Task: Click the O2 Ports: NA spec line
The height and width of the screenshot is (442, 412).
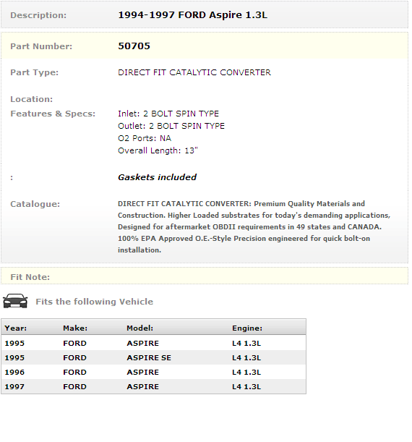Action: click(145, 138)
